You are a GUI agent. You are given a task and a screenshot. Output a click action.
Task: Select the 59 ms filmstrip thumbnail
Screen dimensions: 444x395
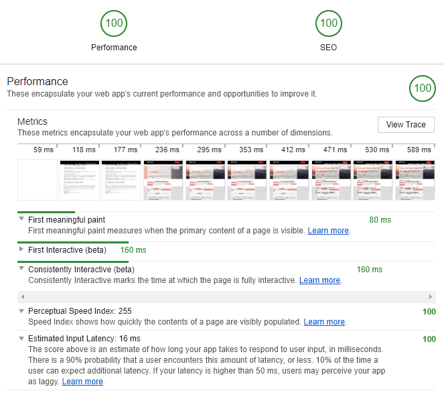(x=38, y=179)
